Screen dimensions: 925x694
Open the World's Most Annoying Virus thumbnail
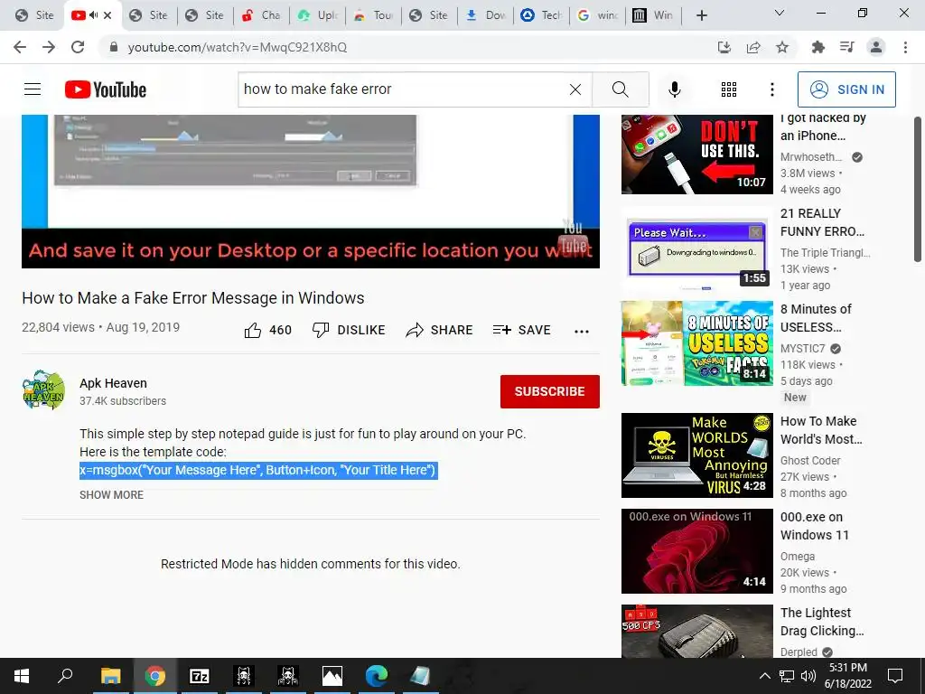coord(696,455)
